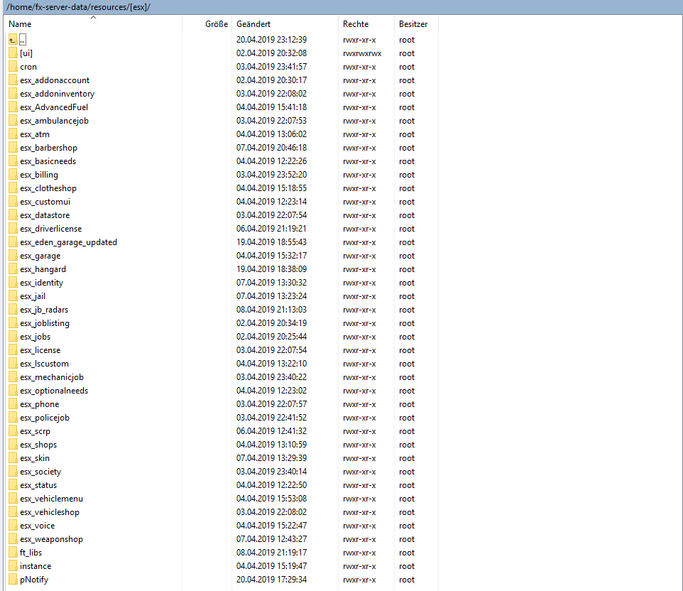
Task: Click the Rechte column header
Action: pyautogui.click(x=355, y=24)
